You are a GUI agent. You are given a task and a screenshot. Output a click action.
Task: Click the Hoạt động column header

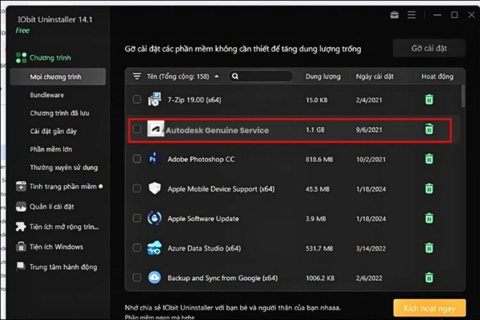(x=437, y=77)
